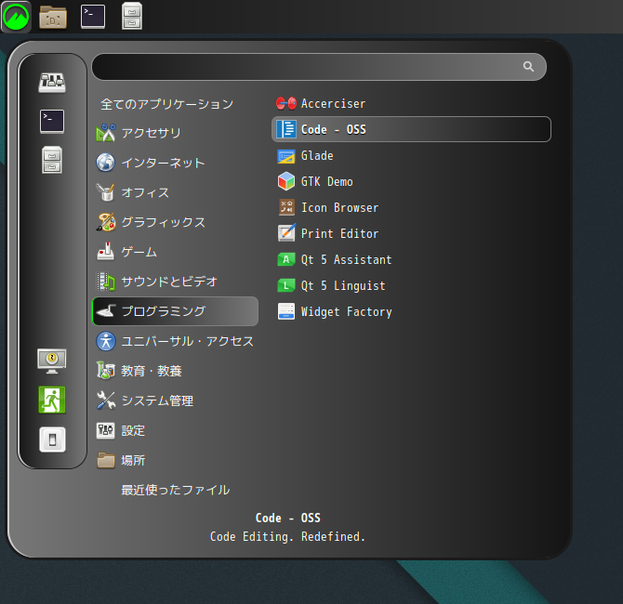
Task: Click the GTK Demo cube icon
Action: 286,181
